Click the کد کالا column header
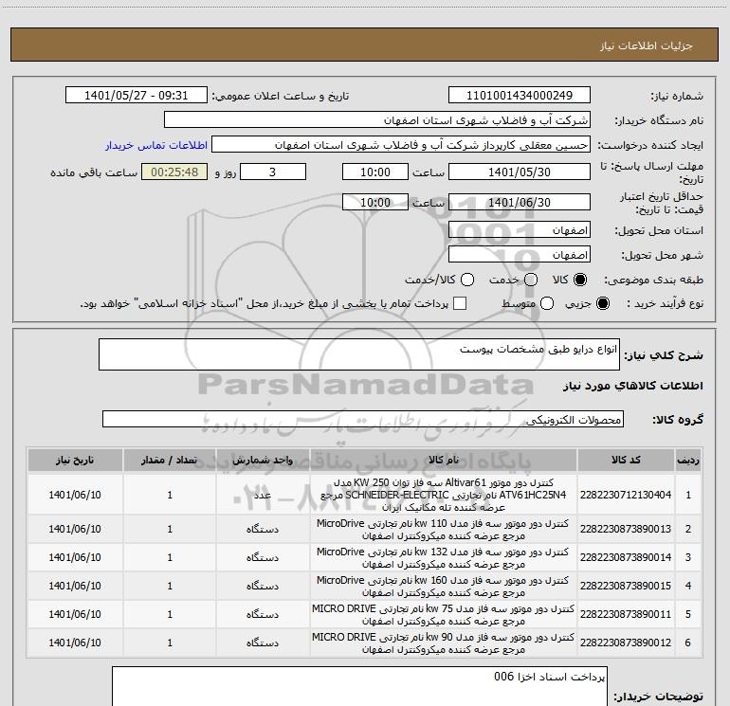Image resolution: width=730 pixels, height=706 pixels. [626, 460]
